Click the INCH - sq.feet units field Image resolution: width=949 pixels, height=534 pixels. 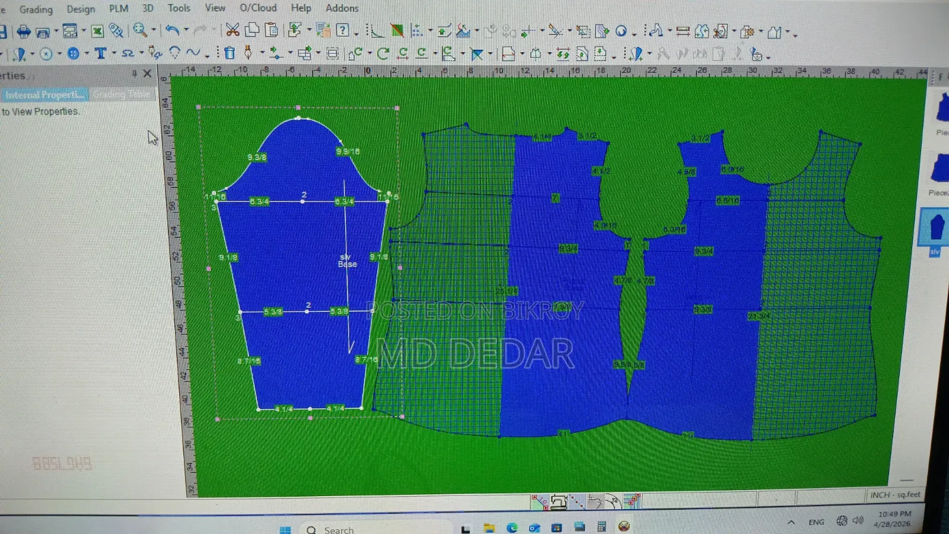coord(895,494)
